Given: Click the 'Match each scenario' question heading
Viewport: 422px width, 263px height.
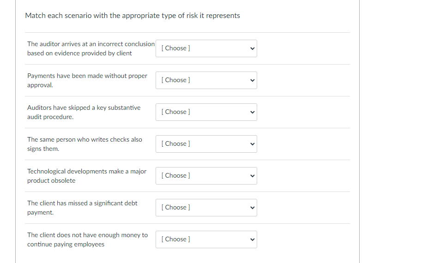Looking at the screenshot, I should click(x=133, y=16).
